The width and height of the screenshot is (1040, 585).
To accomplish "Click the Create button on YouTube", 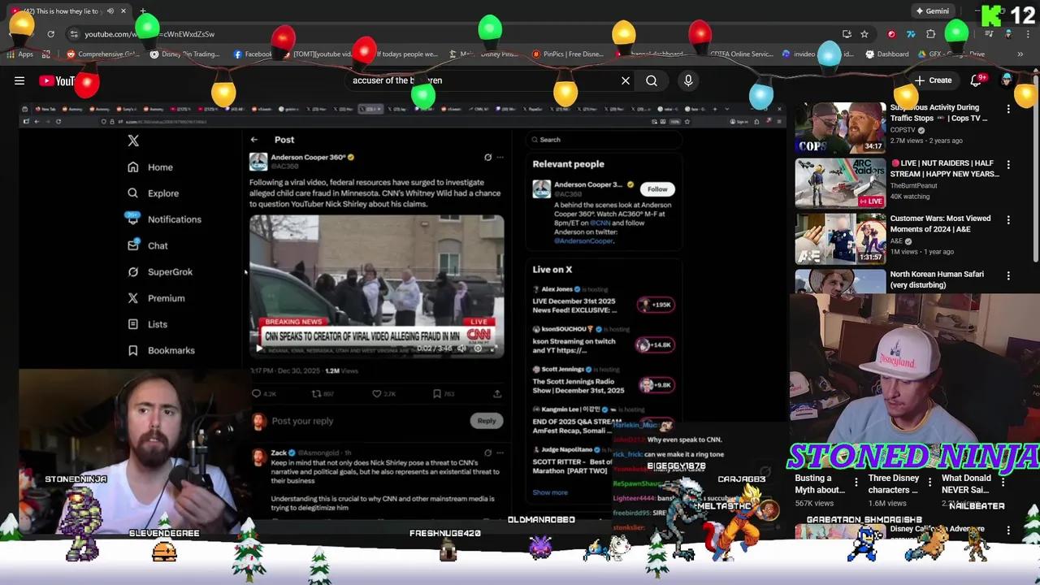I will (933, 80).
